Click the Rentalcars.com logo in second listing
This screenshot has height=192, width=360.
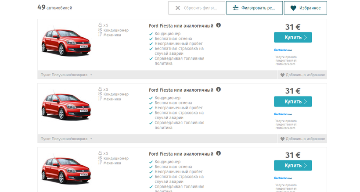[x=283, y=114]
